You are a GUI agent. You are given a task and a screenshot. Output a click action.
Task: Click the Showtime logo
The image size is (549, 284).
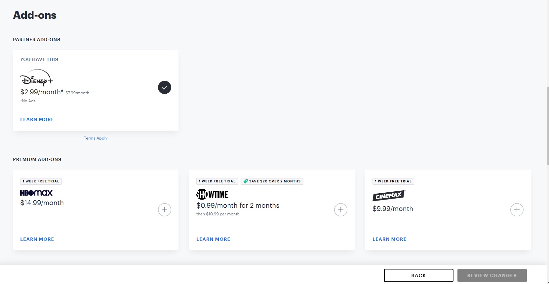[x=213, y=194]
